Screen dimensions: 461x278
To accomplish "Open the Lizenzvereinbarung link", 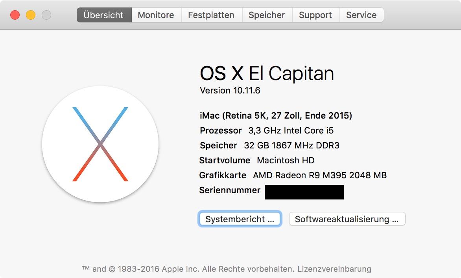I will pyautogui.click(x=334, y=269).
